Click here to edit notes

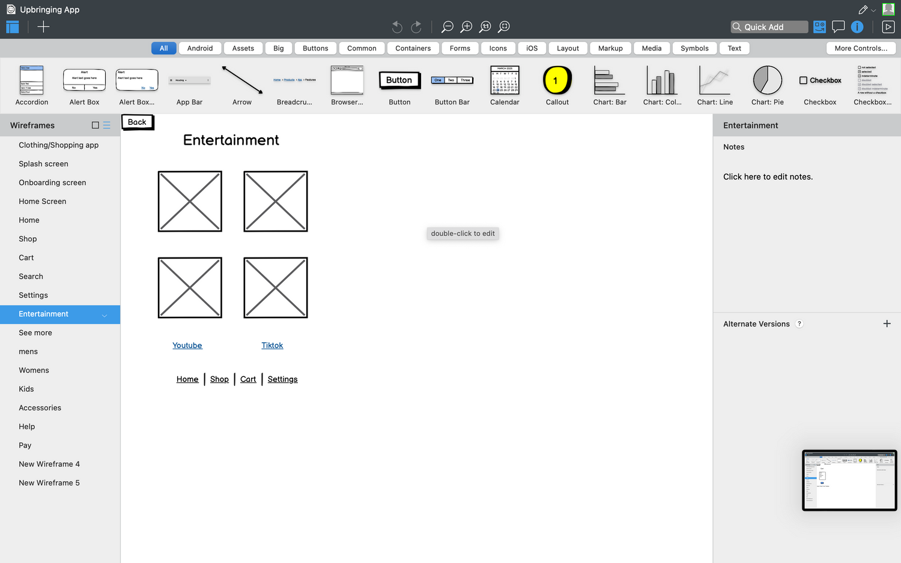click(768, 176)
